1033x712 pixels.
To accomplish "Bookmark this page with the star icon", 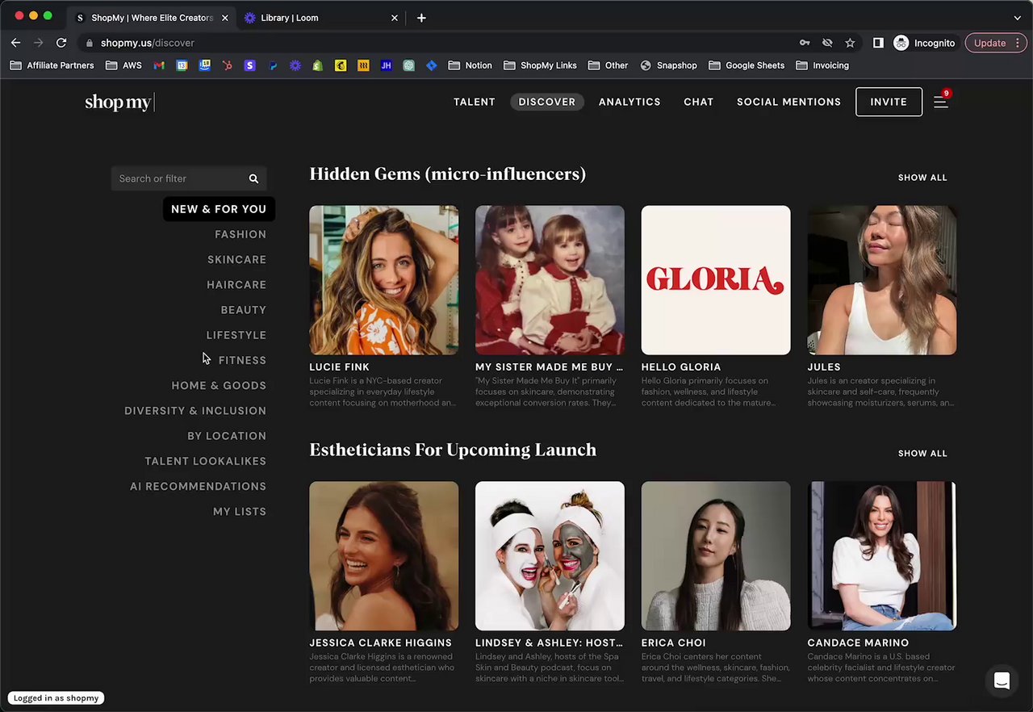I will point(850,43).
